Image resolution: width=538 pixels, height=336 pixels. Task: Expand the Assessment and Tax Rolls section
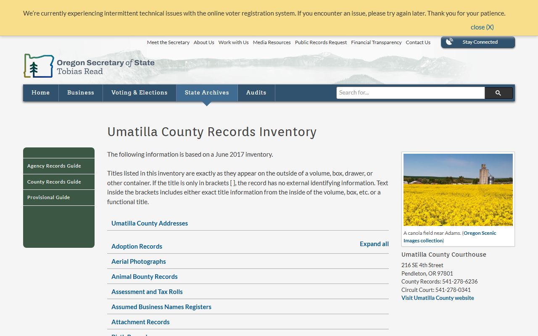click(147, 292)
